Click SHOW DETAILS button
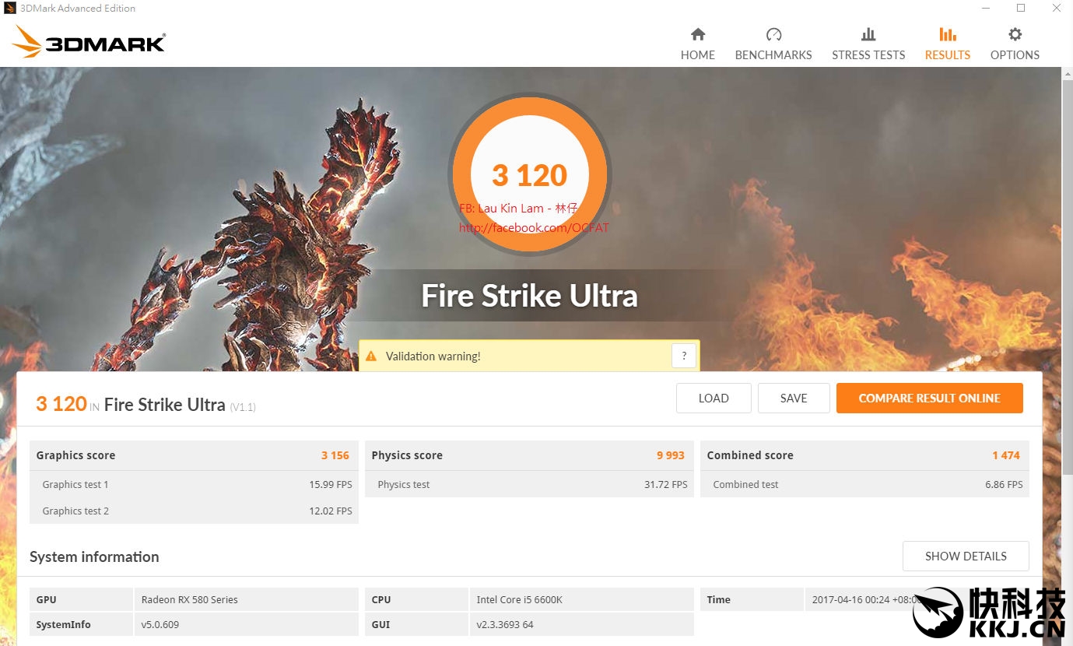The width and height of the screenshot is (1073, 646). point(966,556)
